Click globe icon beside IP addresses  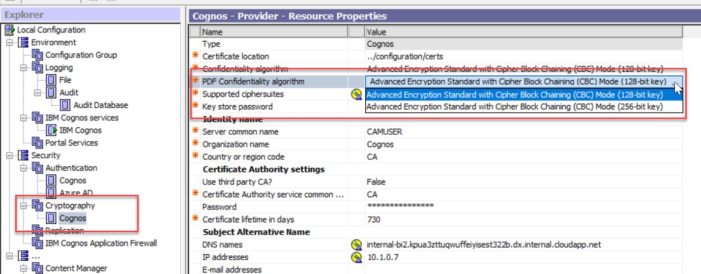(356, 257)
